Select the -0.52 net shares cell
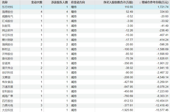This screenshot has height=112, width=170. click(130, 16)
